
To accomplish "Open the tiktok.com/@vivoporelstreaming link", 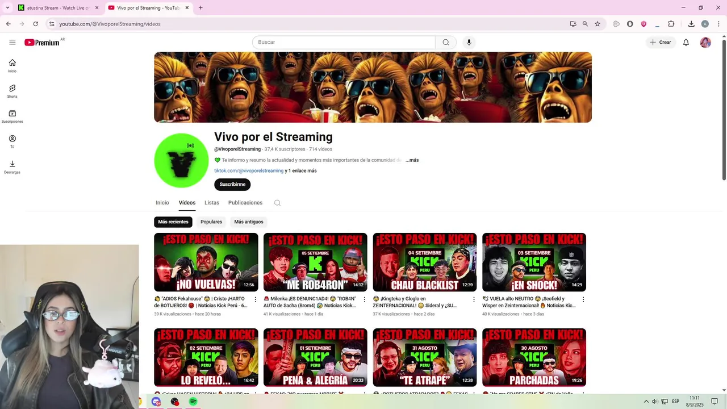I will pos(249,170).
